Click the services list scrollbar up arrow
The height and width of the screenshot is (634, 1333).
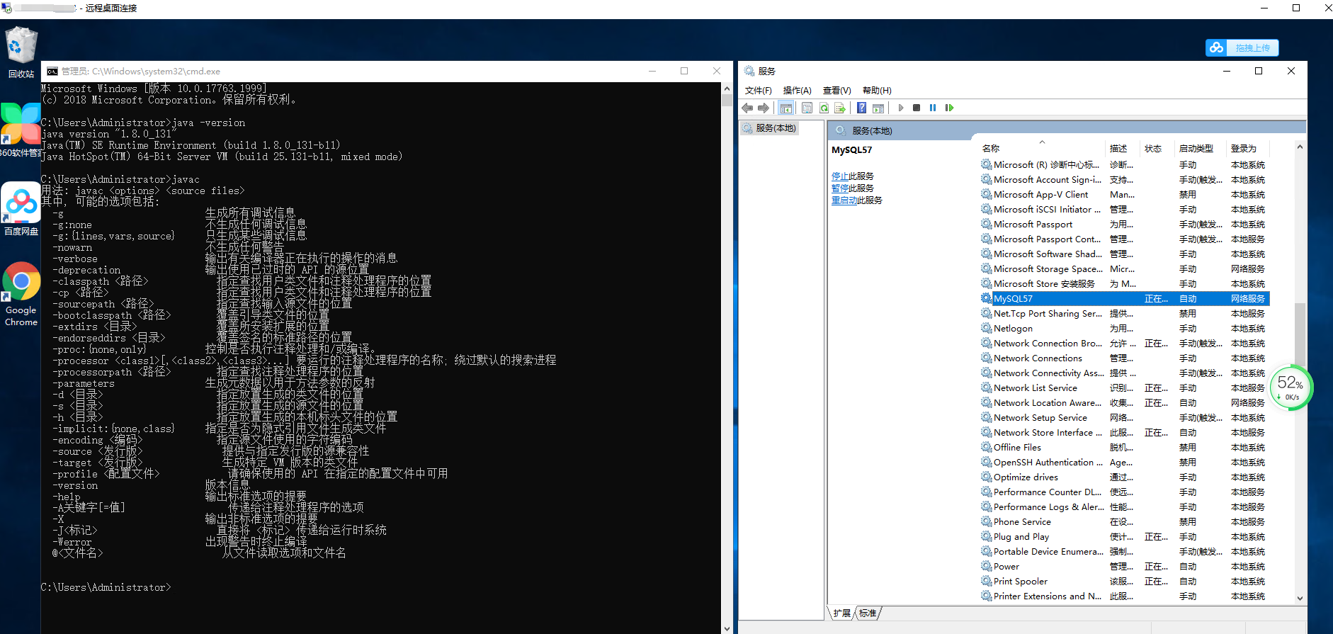(1300, 147)
